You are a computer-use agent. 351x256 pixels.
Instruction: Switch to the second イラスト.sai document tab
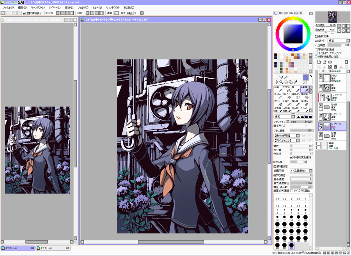coord(53,248)
